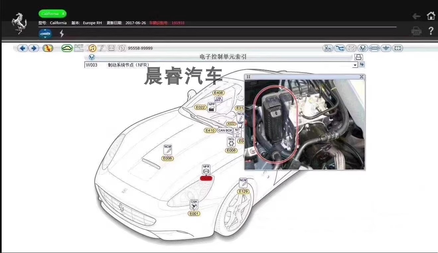Click the NCM node above E129
Viewport: 438px width, 253px height.
[243, 183]
